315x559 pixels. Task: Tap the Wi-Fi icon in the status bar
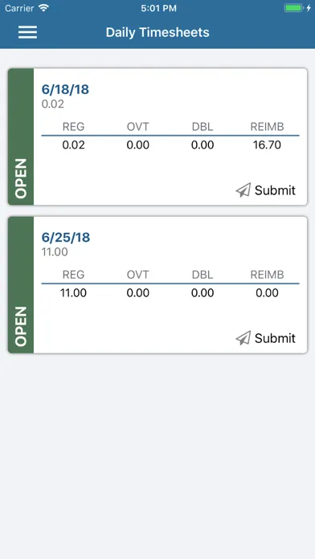coord(43,8)
